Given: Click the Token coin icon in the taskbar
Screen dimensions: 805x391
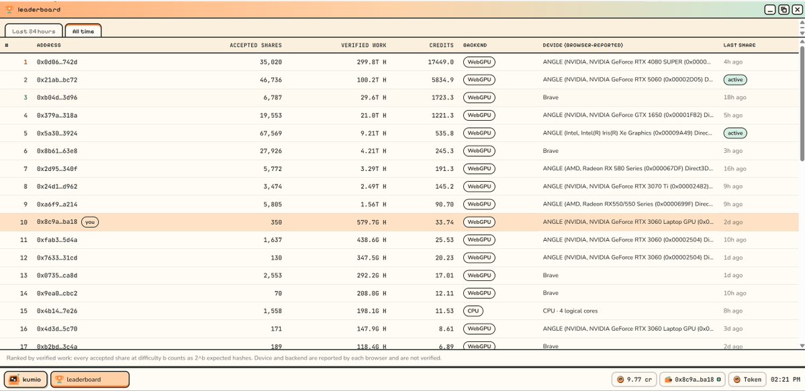Looking at the screenshot, I should [x=737, y=380].
